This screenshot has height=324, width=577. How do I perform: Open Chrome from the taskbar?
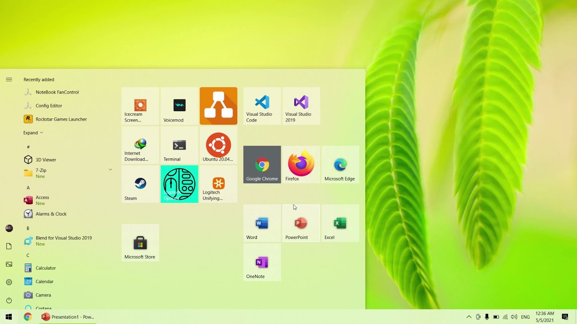[x=28, y=317]
